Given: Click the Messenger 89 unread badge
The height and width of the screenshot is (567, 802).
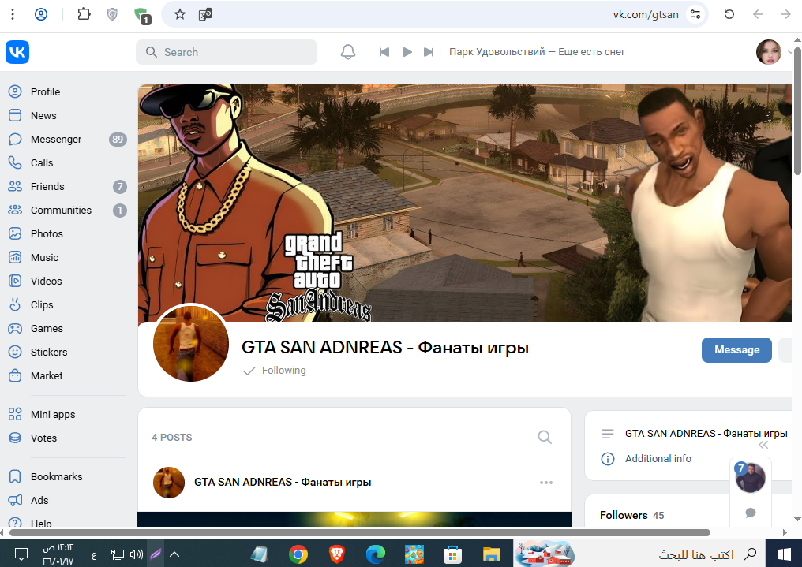Looking at the screenshot, I should (118, 140).
